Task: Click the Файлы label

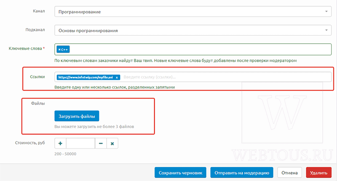Action: point(38,103)
